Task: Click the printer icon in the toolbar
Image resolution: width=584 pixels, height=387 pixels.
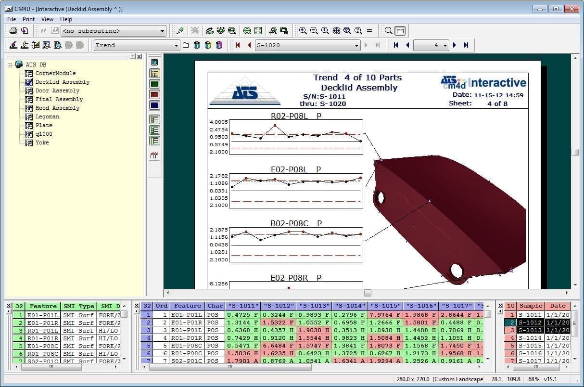Action: click(x=13, y=31)
